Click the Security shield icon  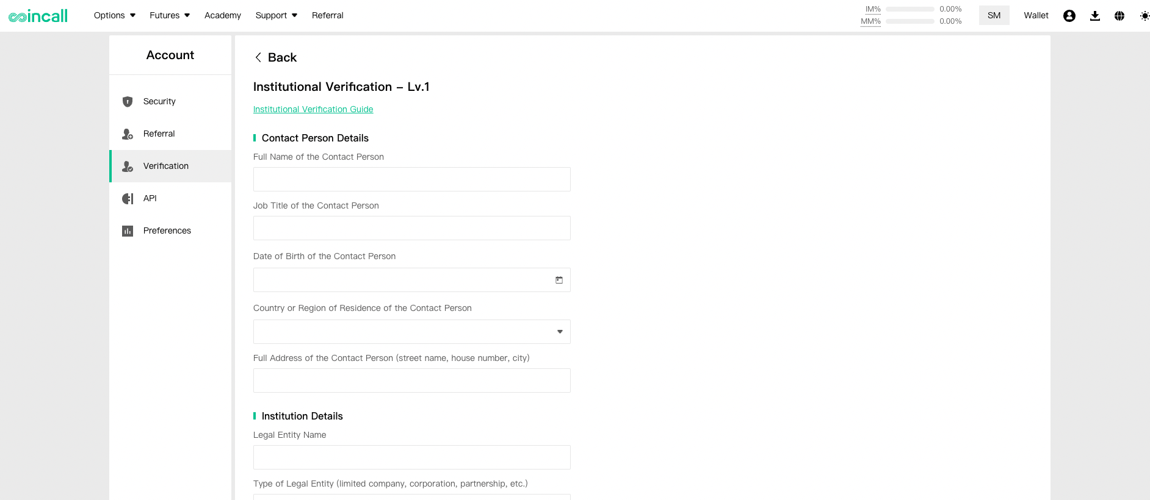tap(128, 102)
